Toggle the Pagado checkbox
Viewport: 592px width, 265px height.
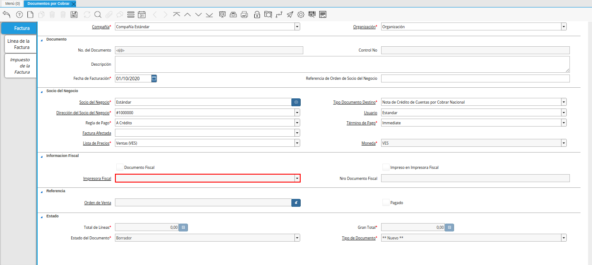click(386, 202)
